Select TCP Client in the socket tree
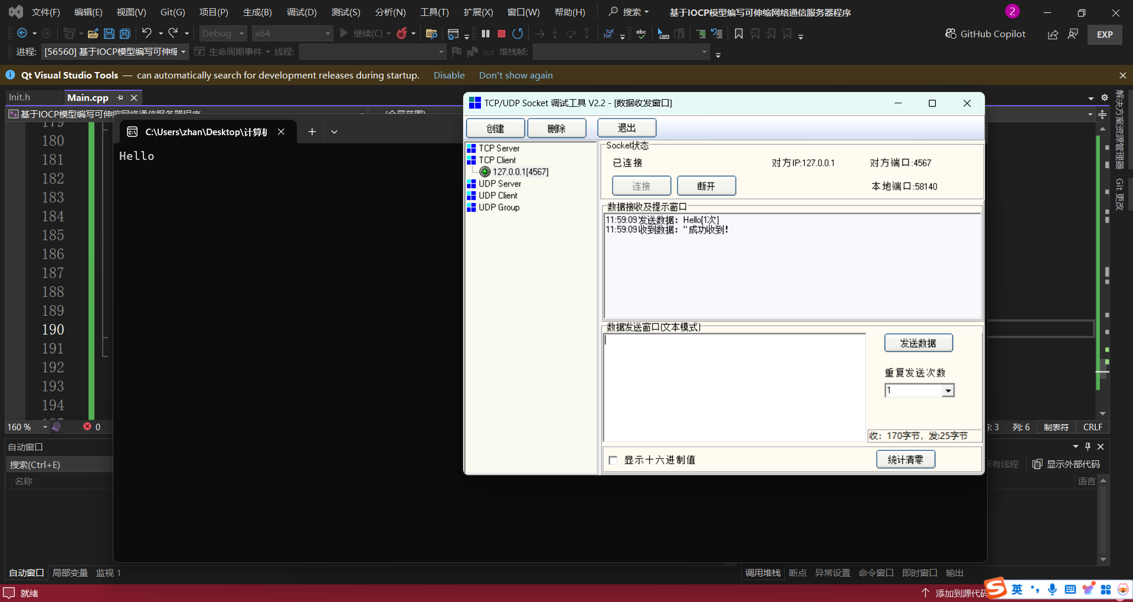Screen dimensions: 1133x602 (x=499, y=159)
